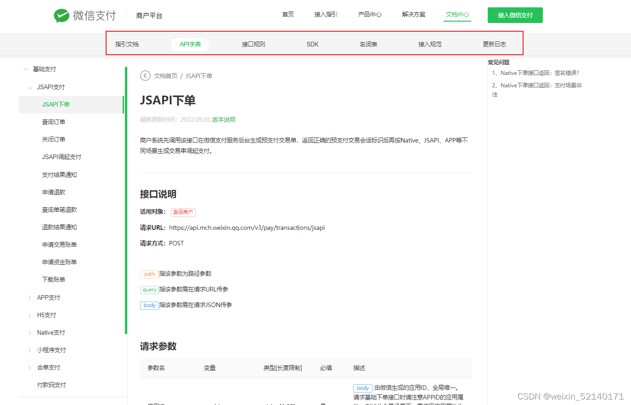The image size is (631, 405).
Task: Expand the Native支付 sidebar group
Action: tap(30, 333)
